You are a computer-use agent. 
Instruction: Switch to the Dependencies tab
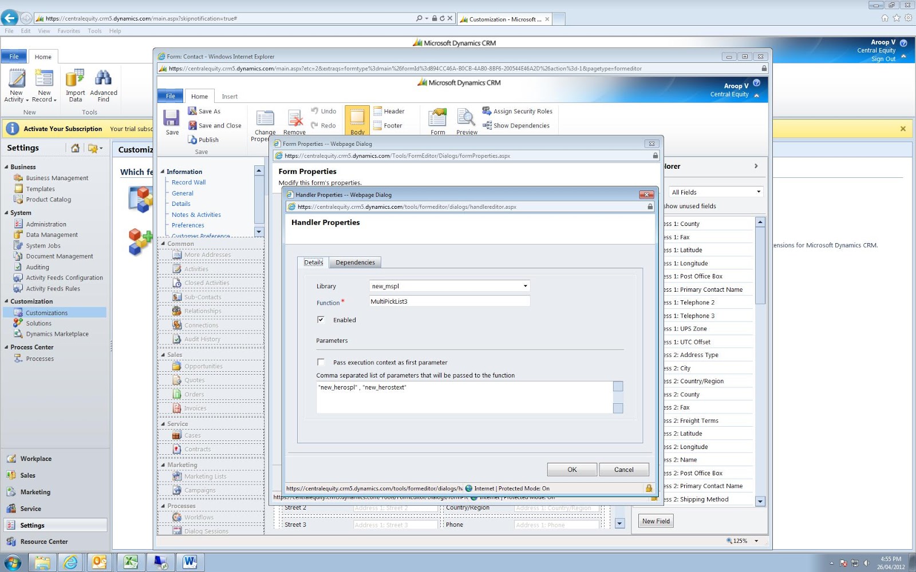coord(355,262)
